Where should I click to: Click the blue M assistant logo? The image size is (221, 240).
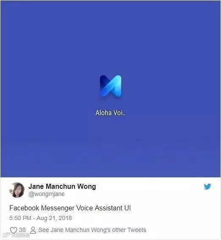(110, 86)
